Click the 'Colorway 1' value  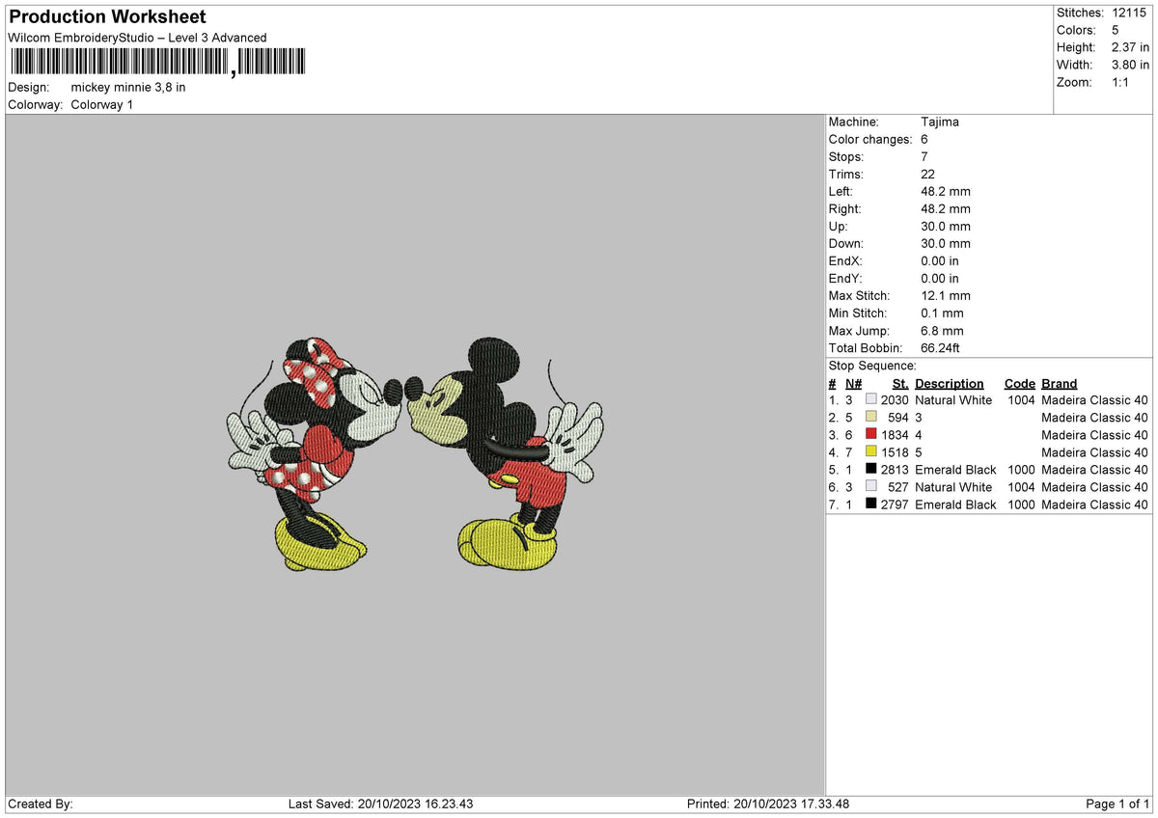[102, 104]
